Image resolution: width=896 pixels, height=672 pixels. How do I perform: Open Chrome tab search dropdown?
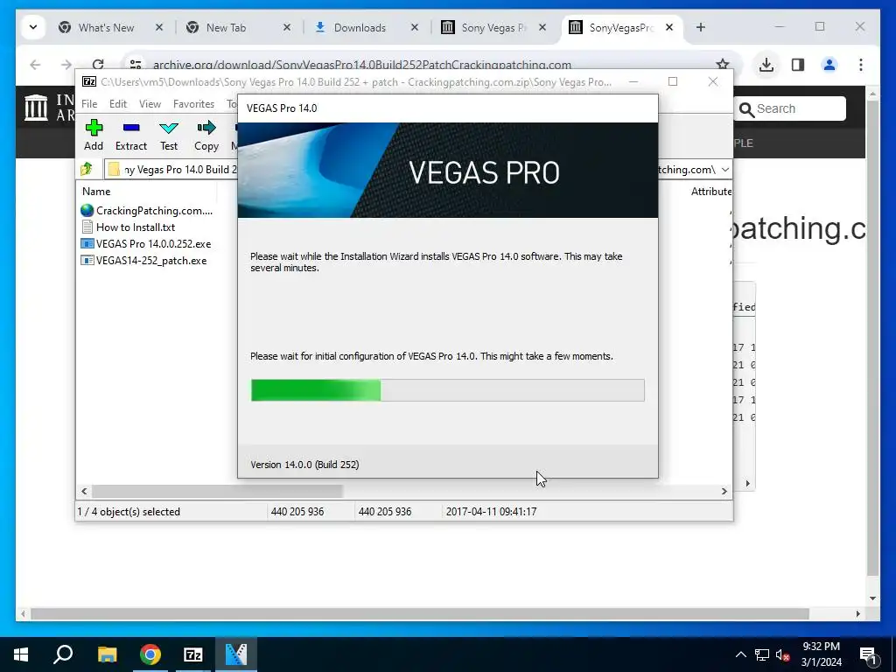pos(33,27)
